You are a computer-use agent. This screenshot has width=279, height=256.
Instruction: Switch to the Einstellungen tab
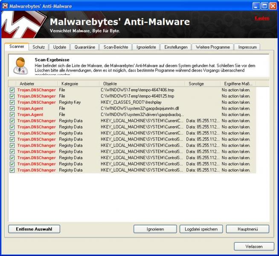pyautogui.click(x=176, y=47)
